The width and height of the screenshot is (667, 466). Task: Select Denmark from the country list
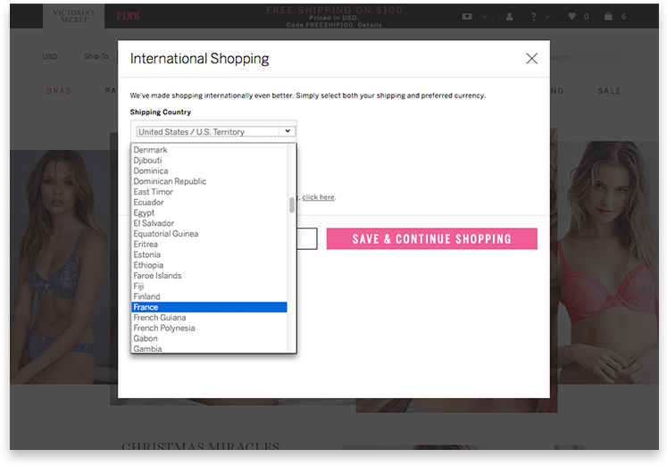[x=209, y=150]
